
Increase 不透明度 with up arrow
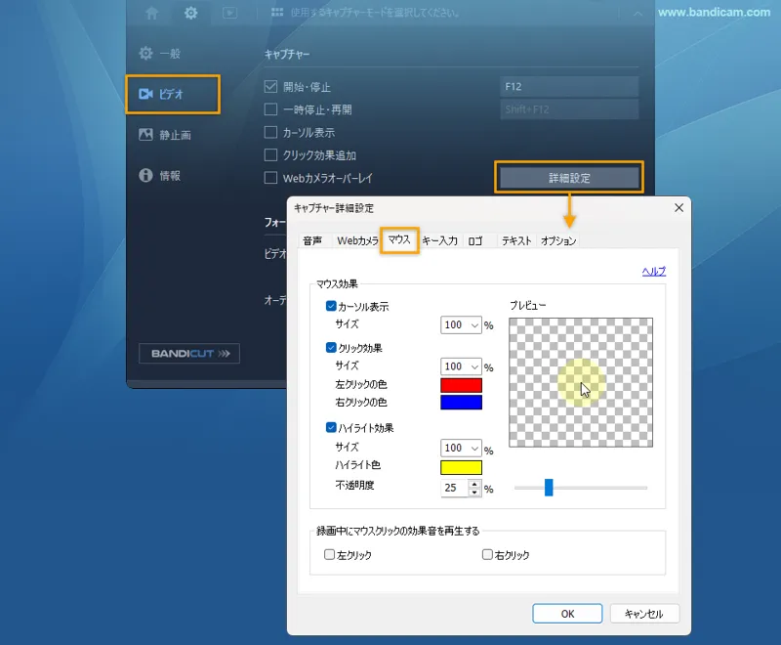tap(474, 484)
